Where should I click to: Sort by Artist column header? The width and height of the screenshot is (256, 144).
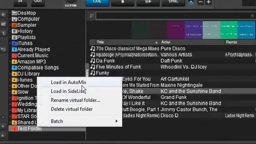(192, 42)
